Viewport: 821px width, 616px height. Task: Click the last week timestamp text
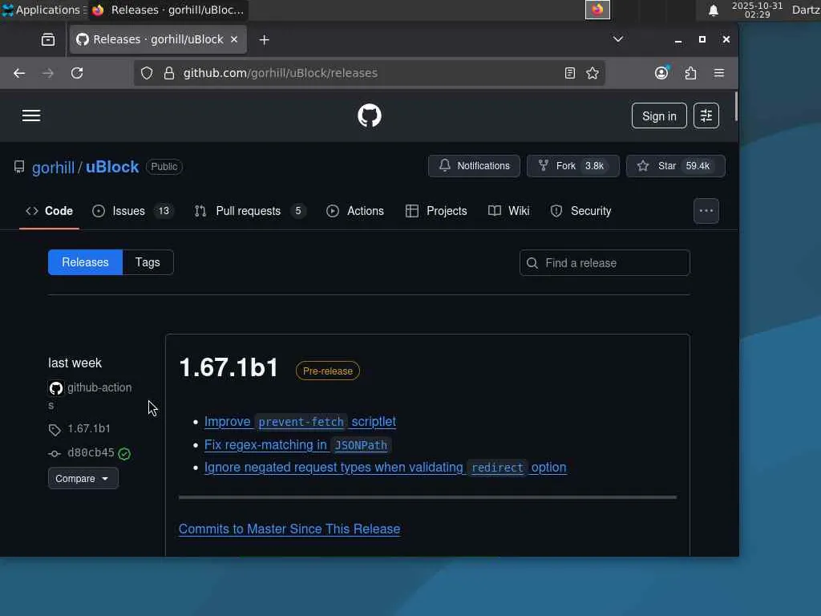(75, 363)
